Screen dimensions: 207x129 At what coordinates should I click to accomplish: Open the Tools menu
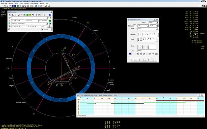(21, 3)
